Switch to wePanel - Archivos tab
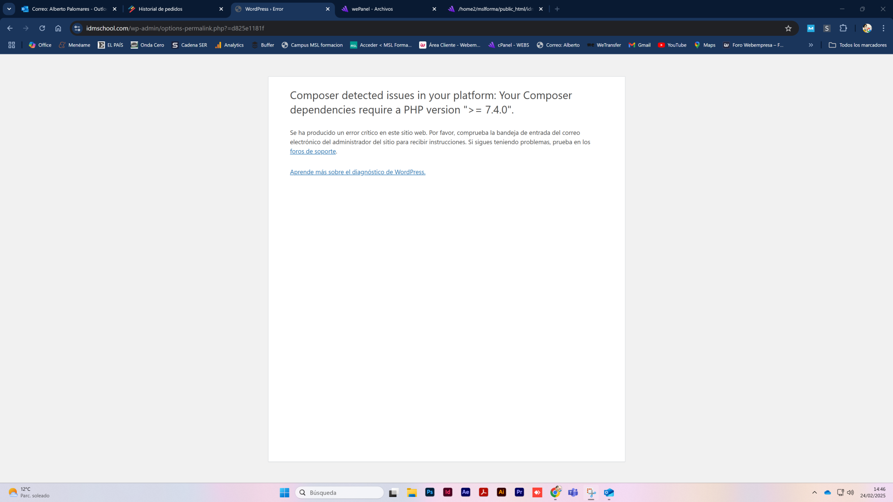The image size is (893, 502). click(x=388, y=9)
